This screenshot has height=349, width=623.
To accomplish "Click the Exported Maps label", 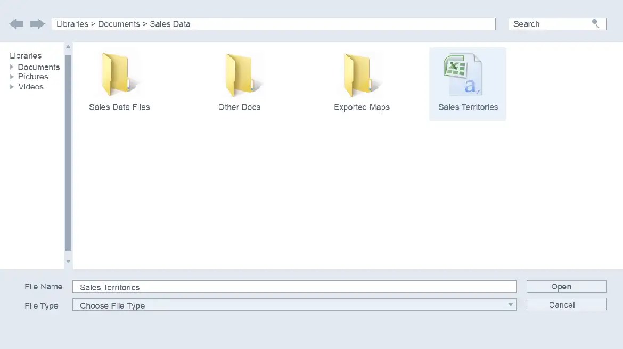I will (x=362, y=107).
